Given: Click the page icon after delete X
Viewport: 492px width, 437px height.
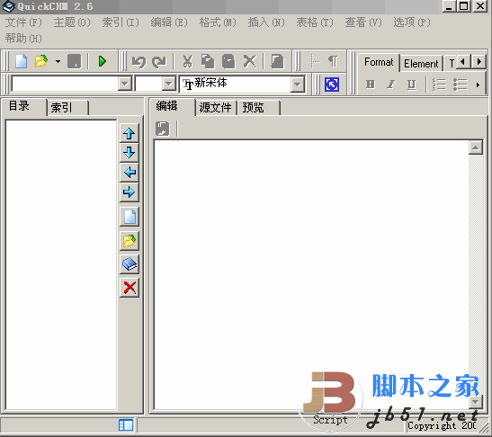Looking at the screenshot, I should pyautogui.click(x=277, y=61).
